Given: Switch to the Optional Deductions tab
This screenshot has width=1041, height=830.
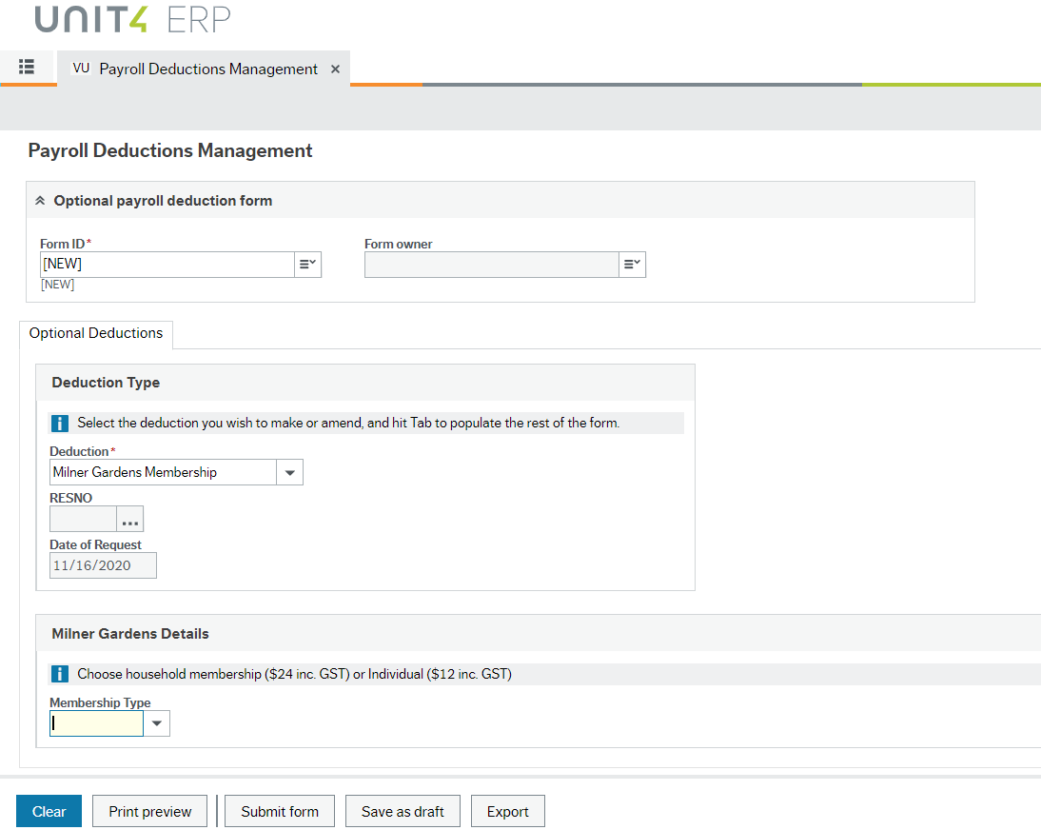Looking at the screenshot, I should [95, 334].
